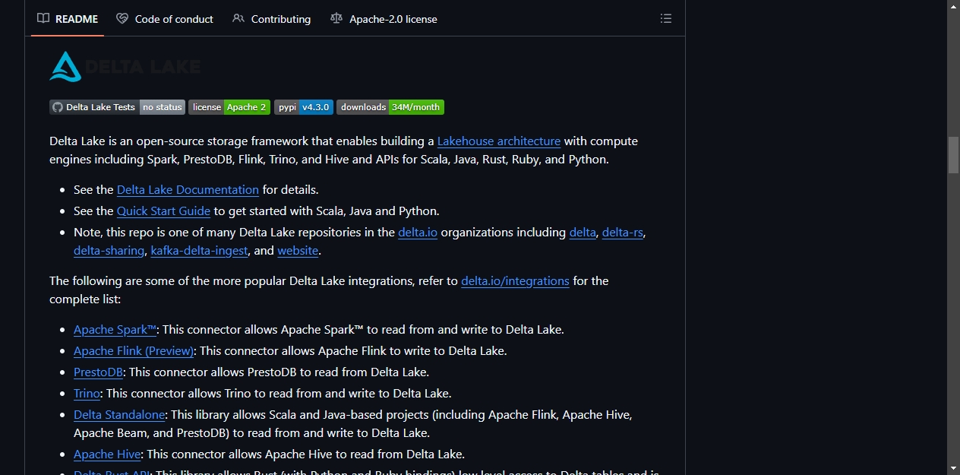Open the Trino connector link

coord(87,393)
